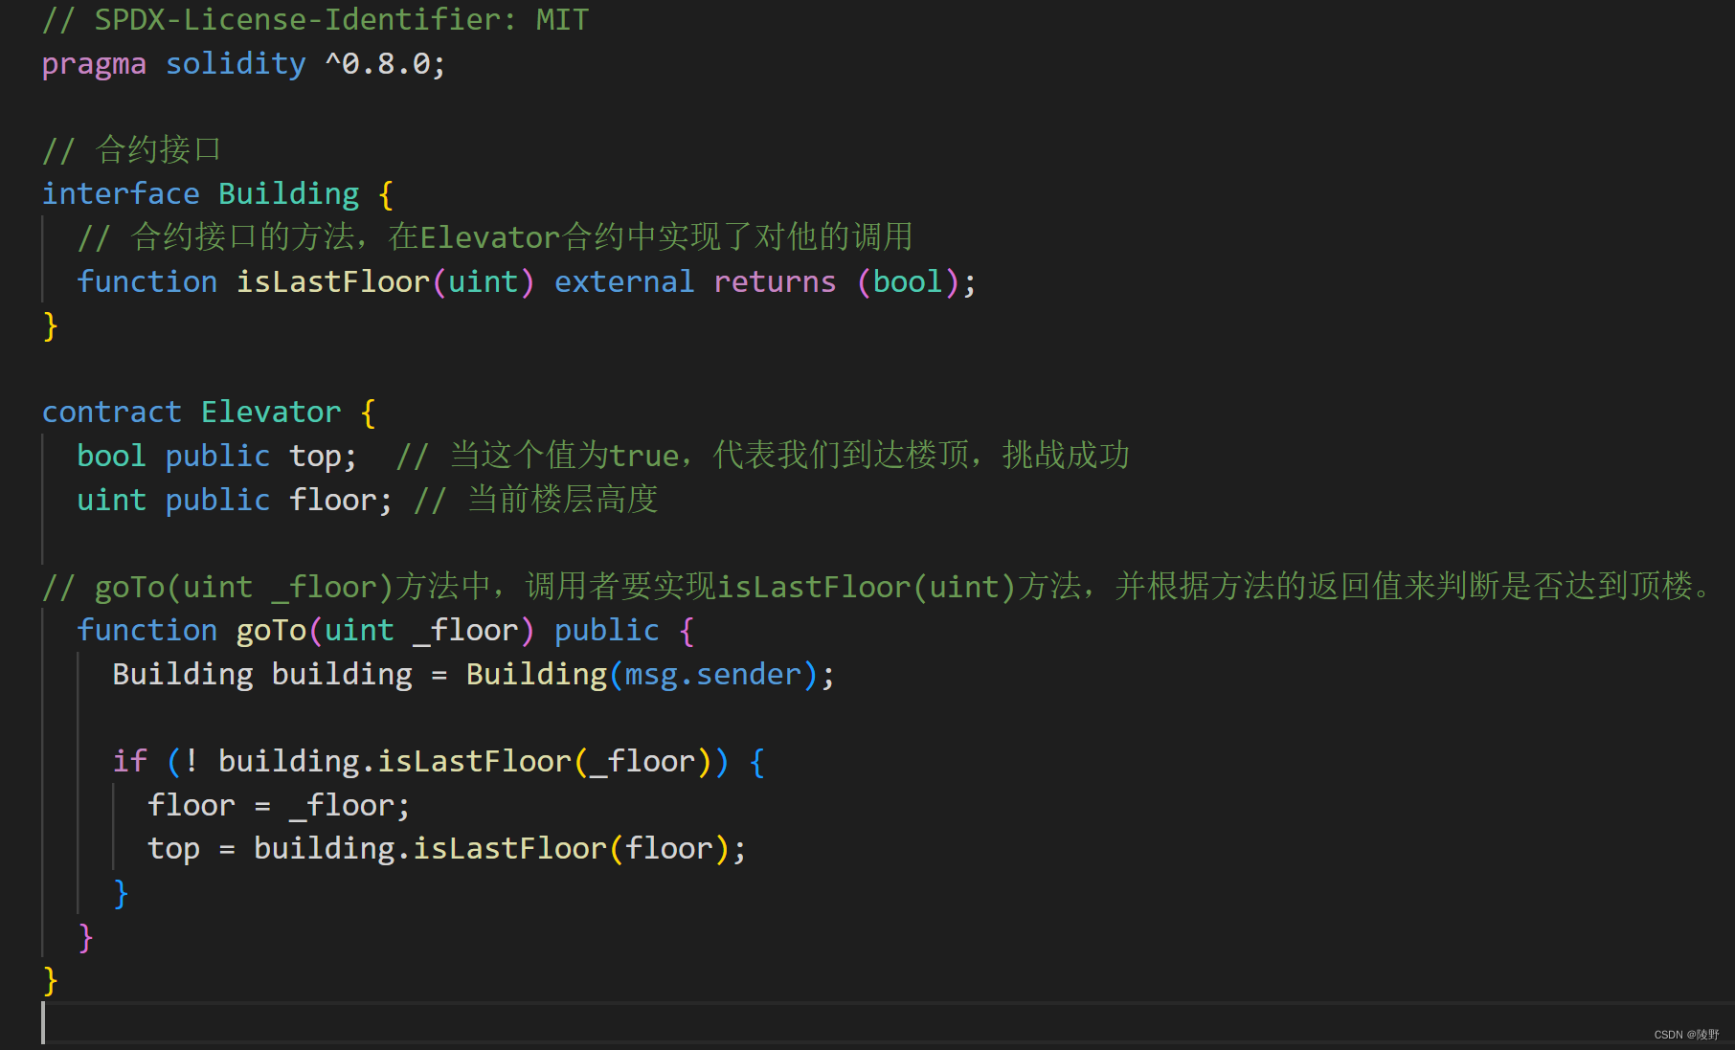Viewport: 1735px width, 1050px height.
Task: Click 'top' in the top = building line
Action: pos(174,850)
